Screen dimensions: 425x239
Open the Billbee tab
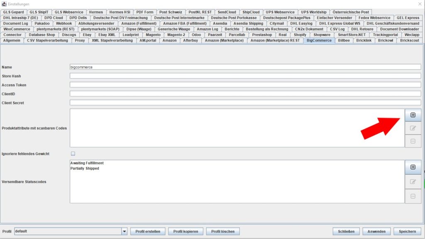(x=344, y=40)
